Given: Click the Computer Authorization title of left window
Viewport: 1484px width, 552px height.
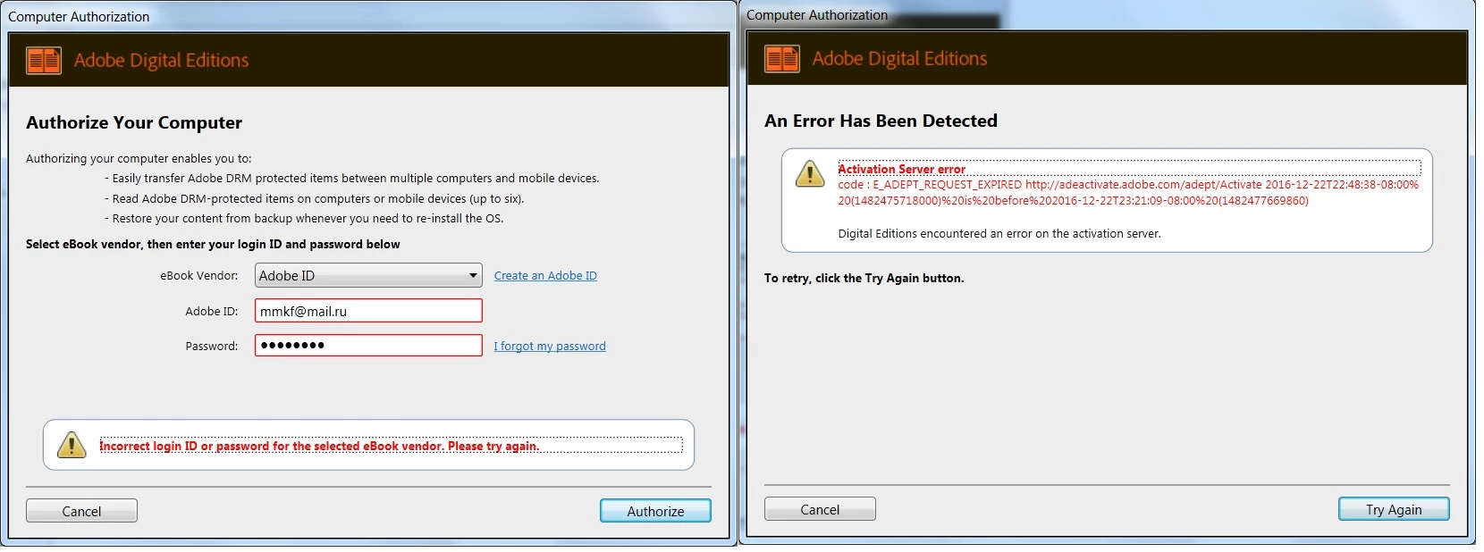Looking at the screenshot, I should tap(79, 16).
